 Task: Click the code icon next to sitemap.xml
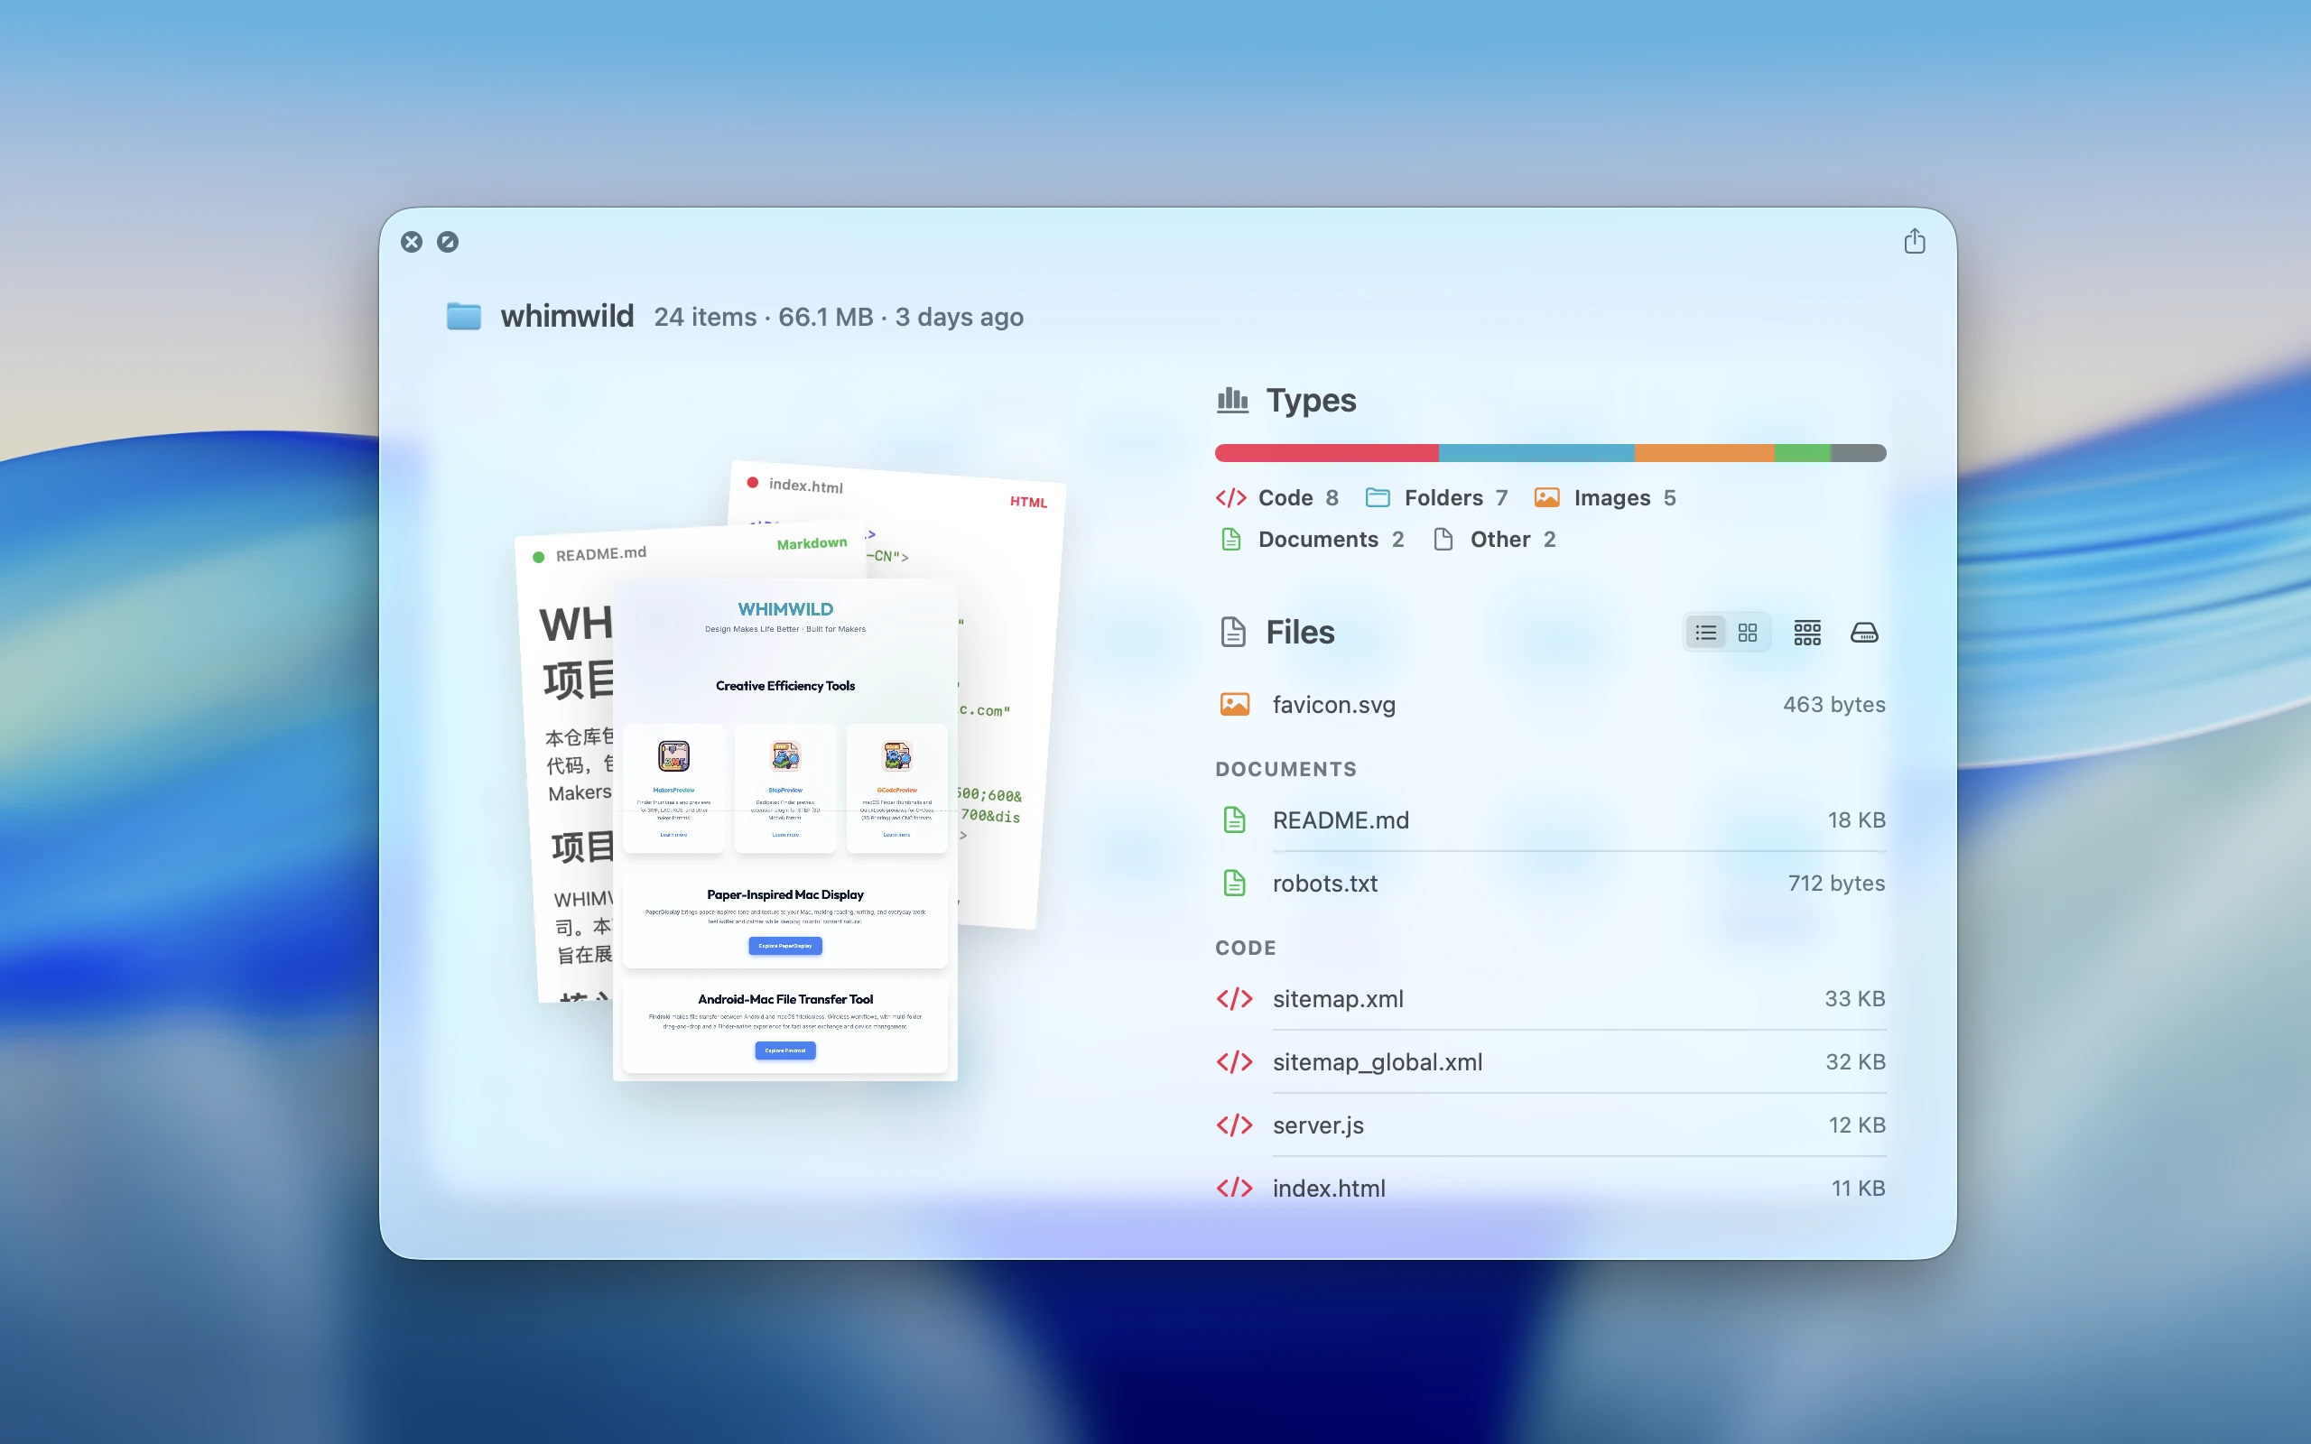(x=1234, y=999)
